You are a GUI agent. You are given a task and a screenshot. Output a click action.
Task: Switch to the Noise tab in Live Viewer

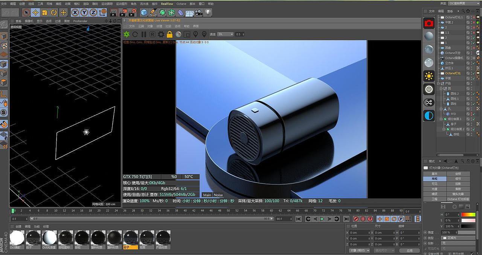tap(218, 195)
